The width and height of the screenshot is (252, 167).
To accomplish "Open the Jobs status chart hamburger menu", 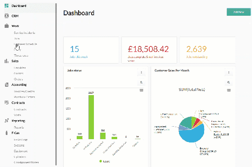I will (141, 90).
